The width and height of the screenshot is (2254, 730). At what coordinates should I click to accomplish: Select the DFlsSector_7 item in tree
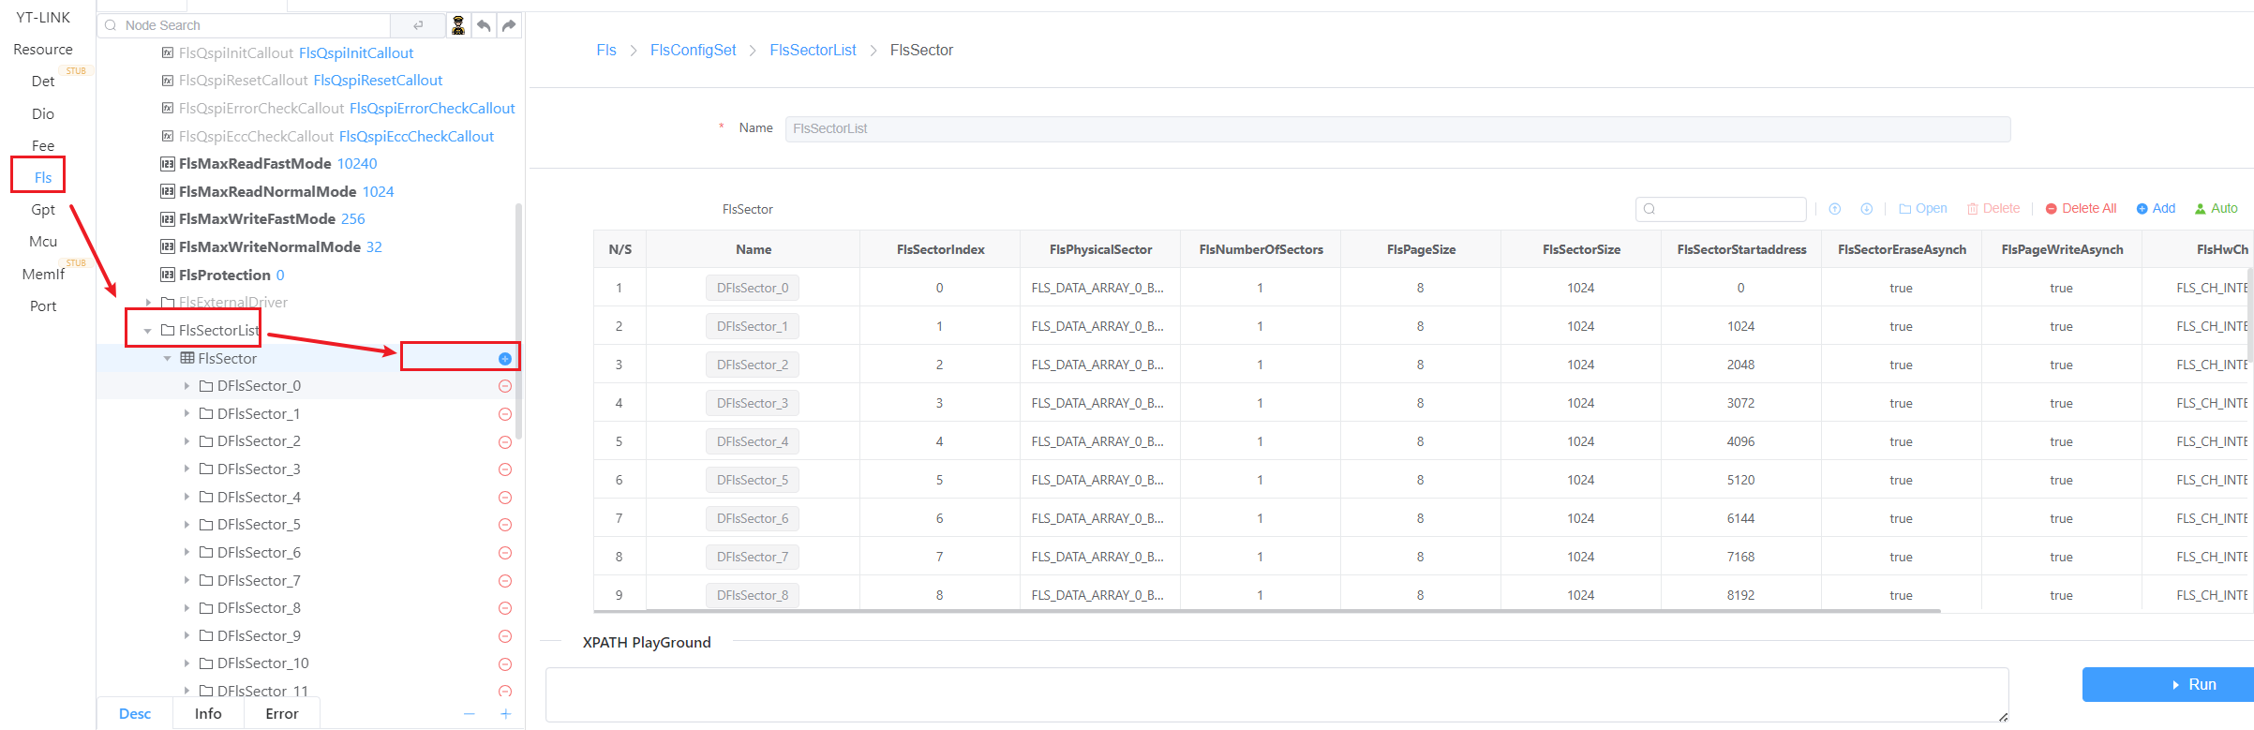coord(259,581)
